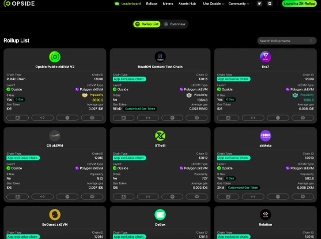Click the 'Rollup List' page heading
This screenshot has height=239, width=321.
pos(16,40)
